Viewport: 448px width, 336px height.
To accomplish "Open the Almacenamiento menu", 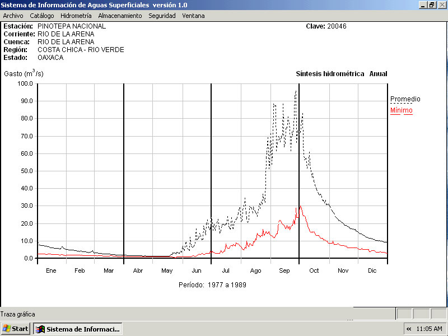I will pyautogui.click(x=120, y=16).
